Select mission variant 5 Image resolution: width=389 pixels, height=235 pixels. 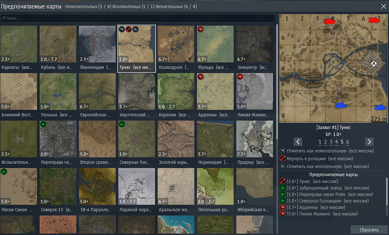[x=342, y=142]
